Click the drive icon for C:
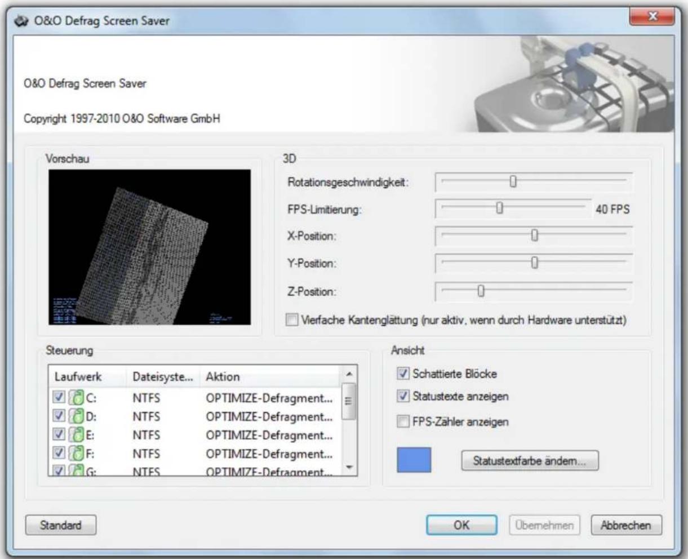Image resolution: width=688 pixels, height=559 pixels. point(76,398)
